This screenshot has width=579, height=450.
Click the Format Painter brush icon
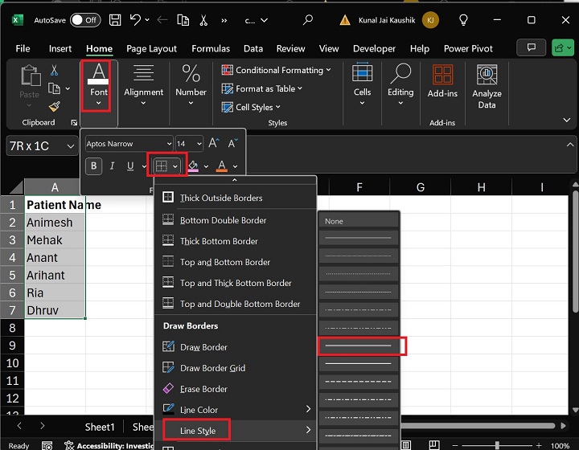tap(54, 106)
